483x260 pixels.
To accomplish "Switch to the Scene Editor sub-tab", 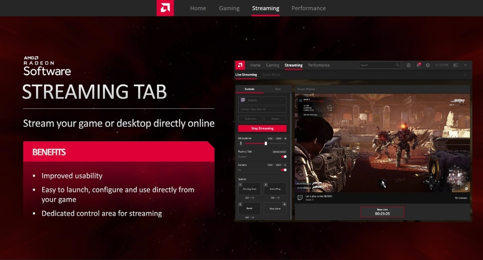I will pyautogui.click(x=272, y=75).
